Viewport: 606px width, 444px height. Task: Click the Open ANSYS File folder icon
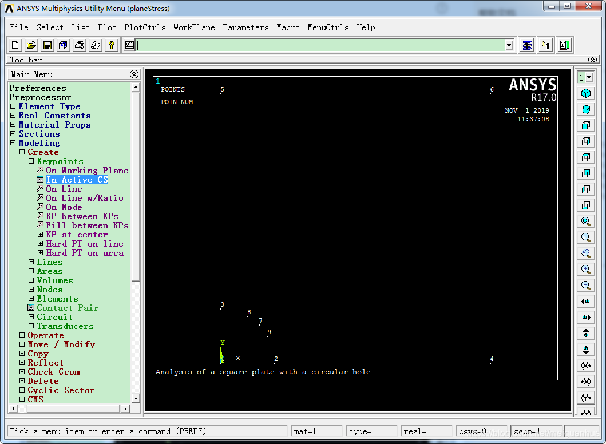[31, 45]
